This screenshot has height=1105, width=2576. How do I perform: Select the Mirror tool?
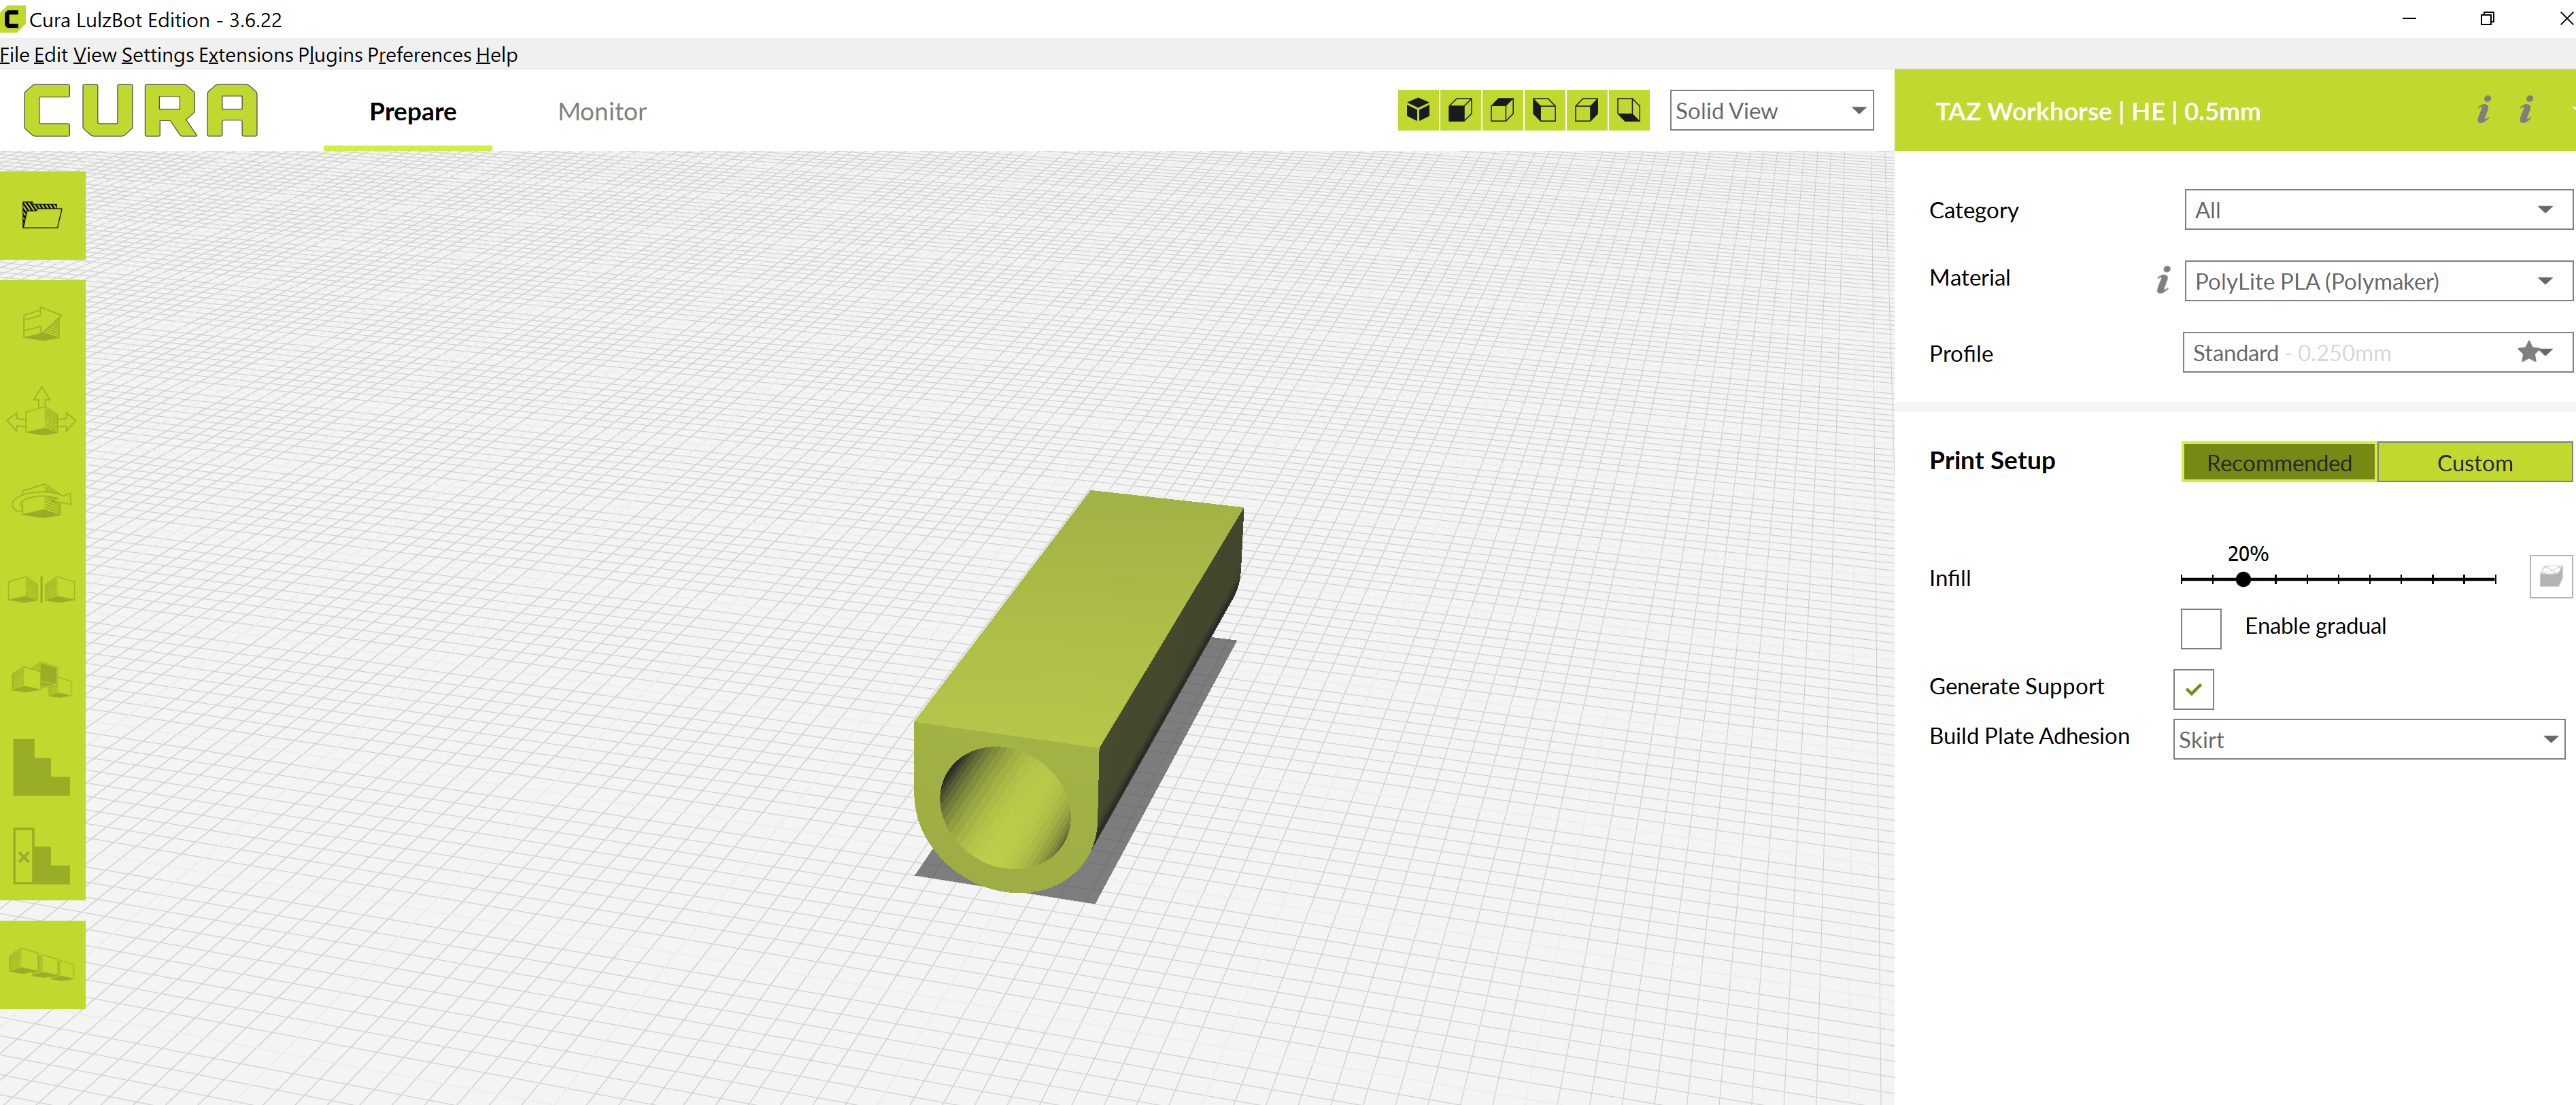tap(43, 588)
